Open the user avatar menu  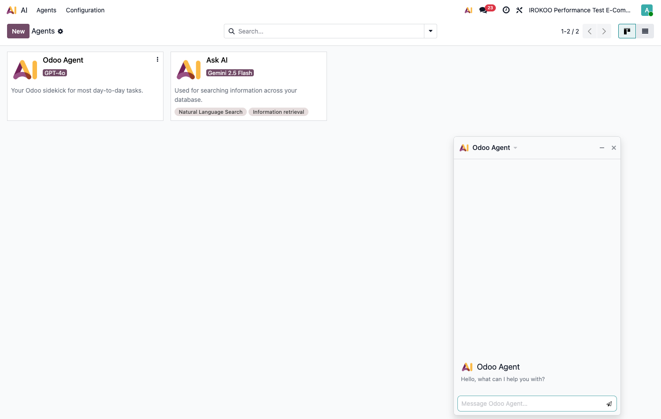tap(647, 10)
